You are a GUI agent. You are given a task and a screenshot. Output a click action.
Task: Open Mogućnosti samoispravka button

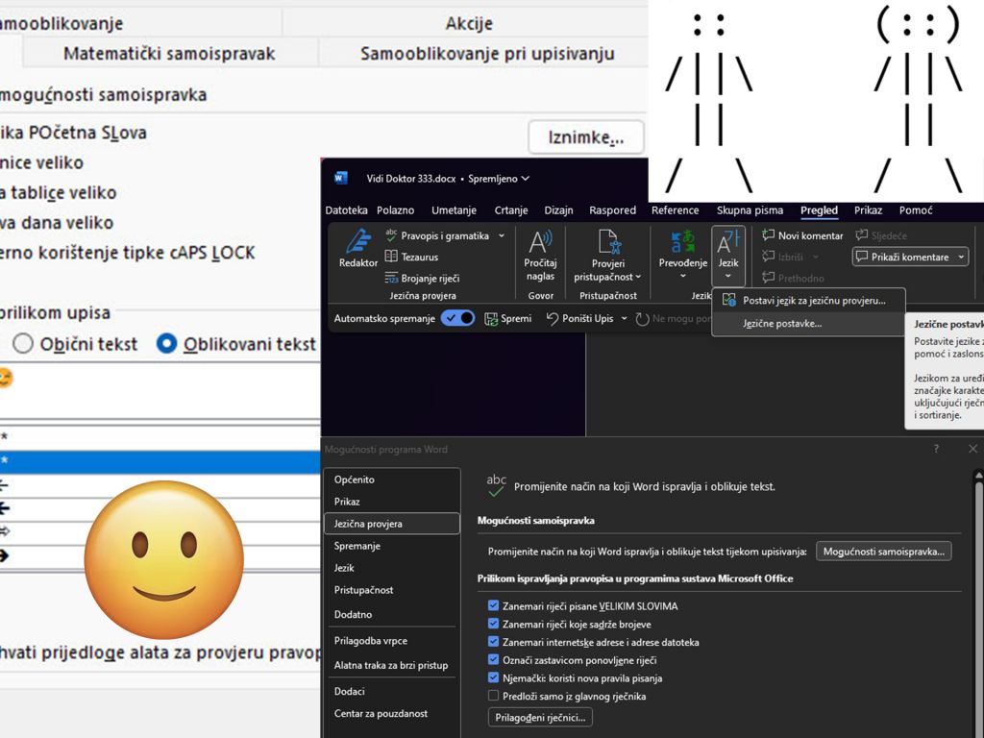884,552
